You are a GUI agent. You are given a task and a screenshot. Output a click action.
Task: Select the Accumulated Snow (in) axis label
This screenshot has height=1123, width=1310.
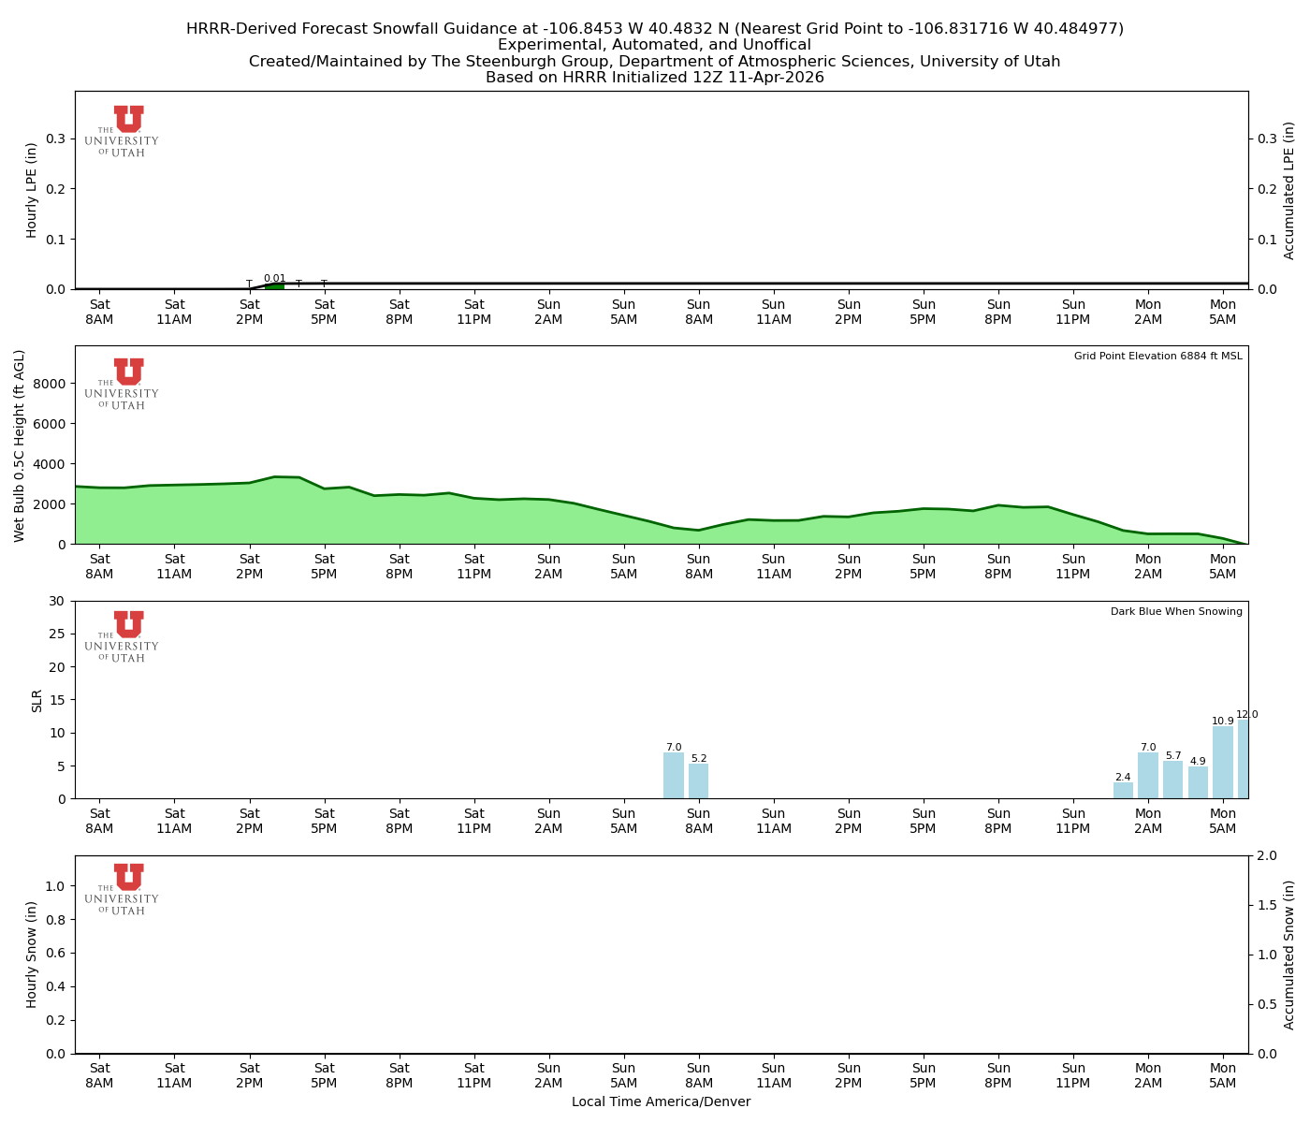[1289, 955]
